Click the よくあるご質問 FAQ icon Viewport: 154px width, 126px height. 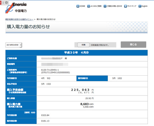(89, 6)
